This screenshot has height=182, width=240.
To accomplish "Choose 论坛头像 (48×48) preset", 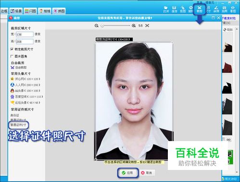I will point(25,103).
